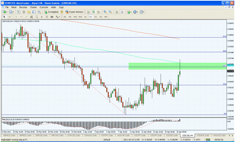The height and width of the screenshot is (142, 235).
Task: Open the Ablak menu
Action: click(x=53, y=7)
